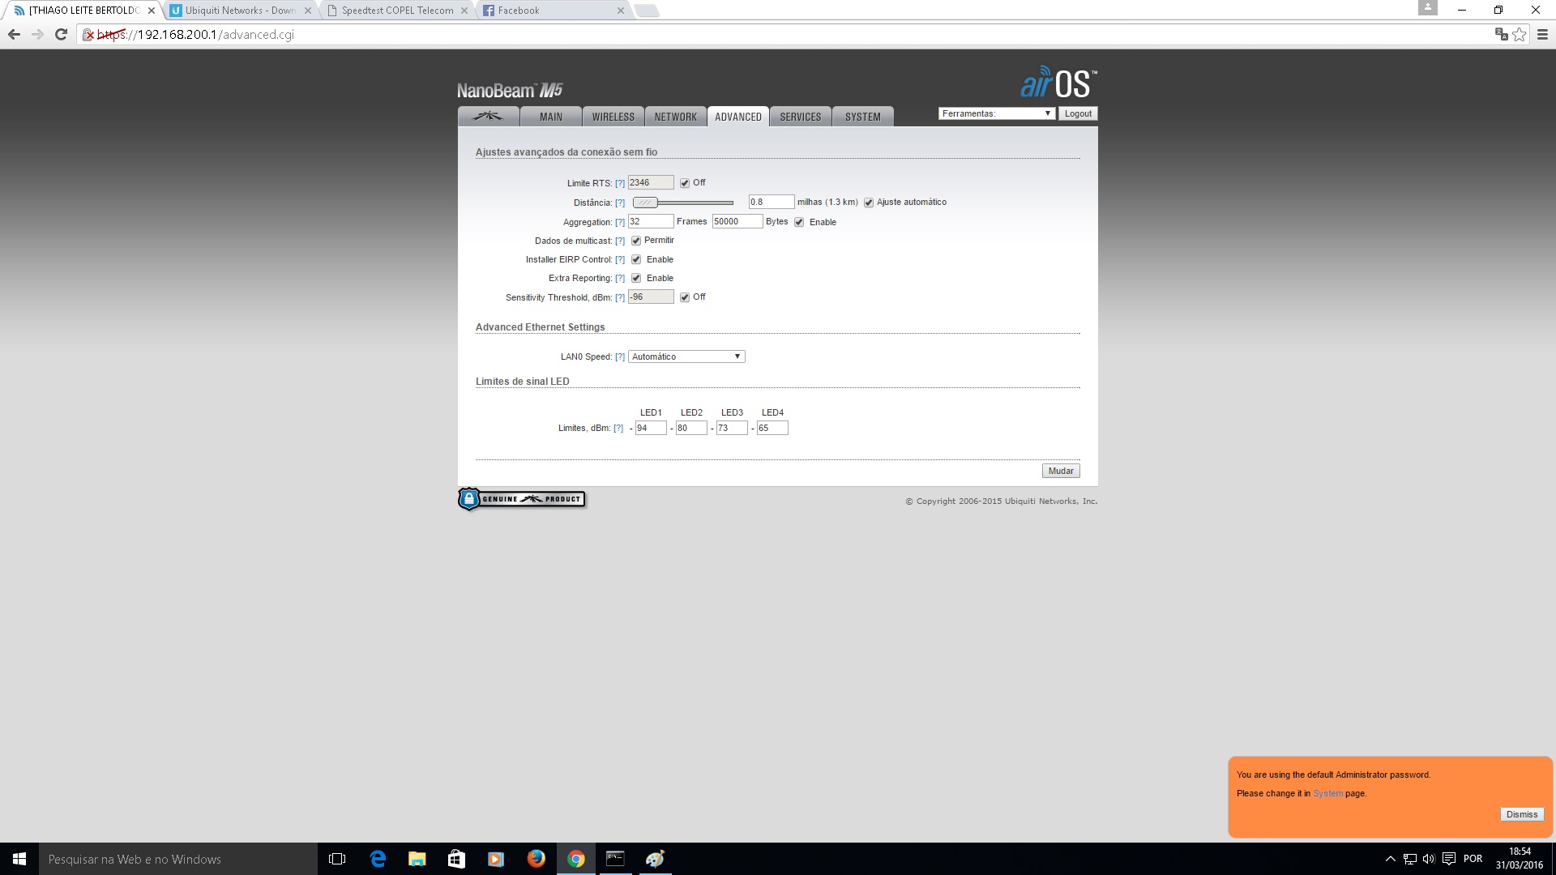Image resolution: width=1556 pixels, height=875 pixels.
Task: Click the LED1 limit input field
Action: point(650,428)
